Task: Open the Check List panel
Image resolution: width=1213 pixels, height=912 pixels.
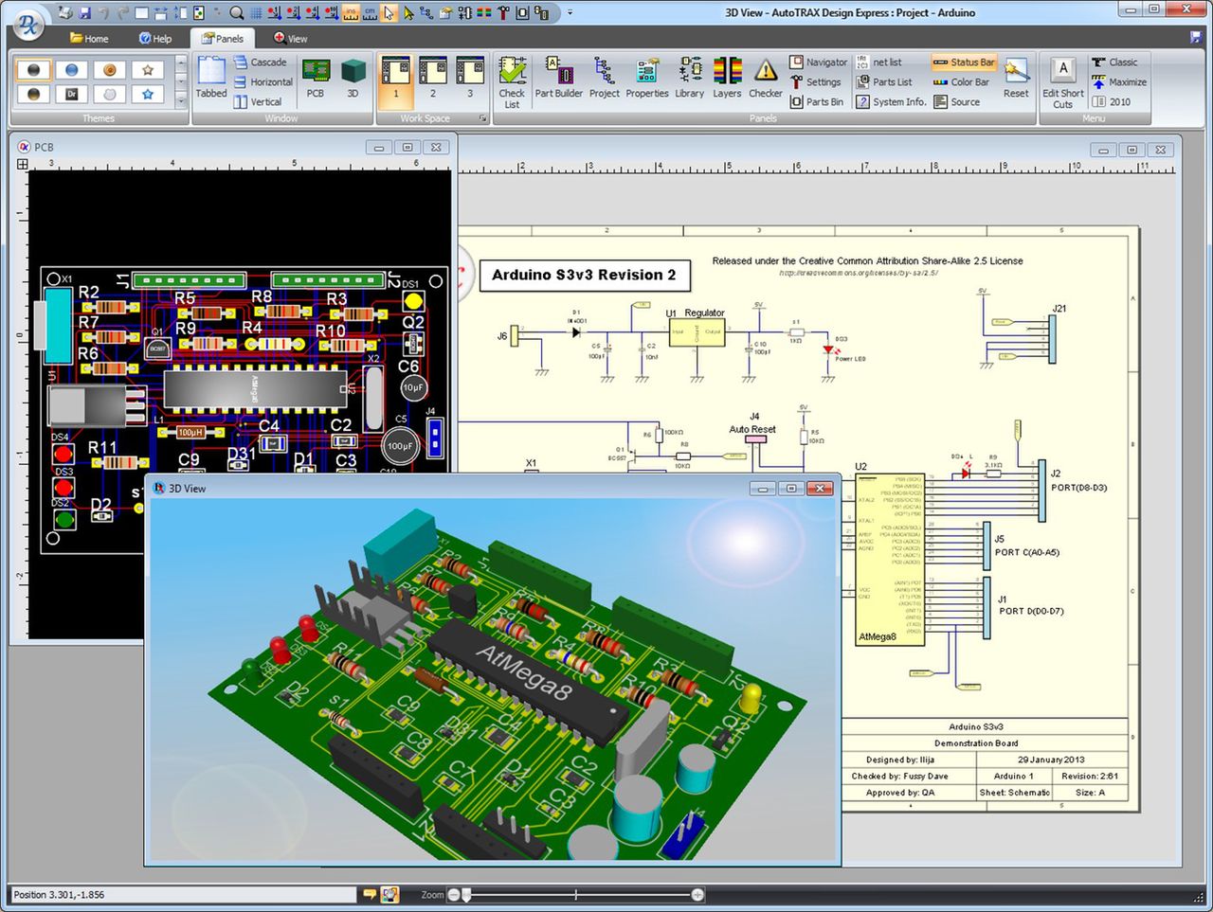Action: click(512, 83)
